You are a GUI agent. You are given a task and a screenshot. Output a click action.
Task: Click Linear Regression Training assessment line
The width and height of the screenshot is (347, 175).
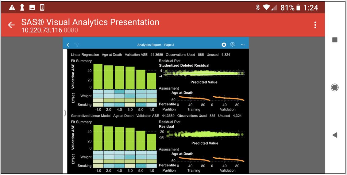pyautogui.click(x=194, y=98)
